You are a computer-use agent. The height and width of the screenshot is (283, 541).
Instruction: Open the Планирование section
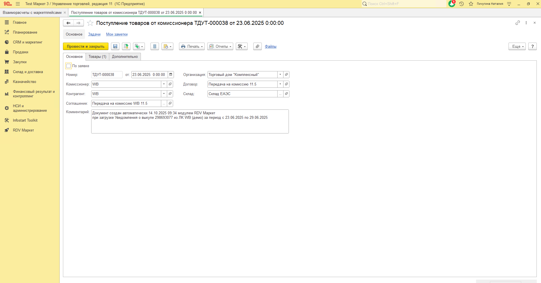(x=25, y=32)
